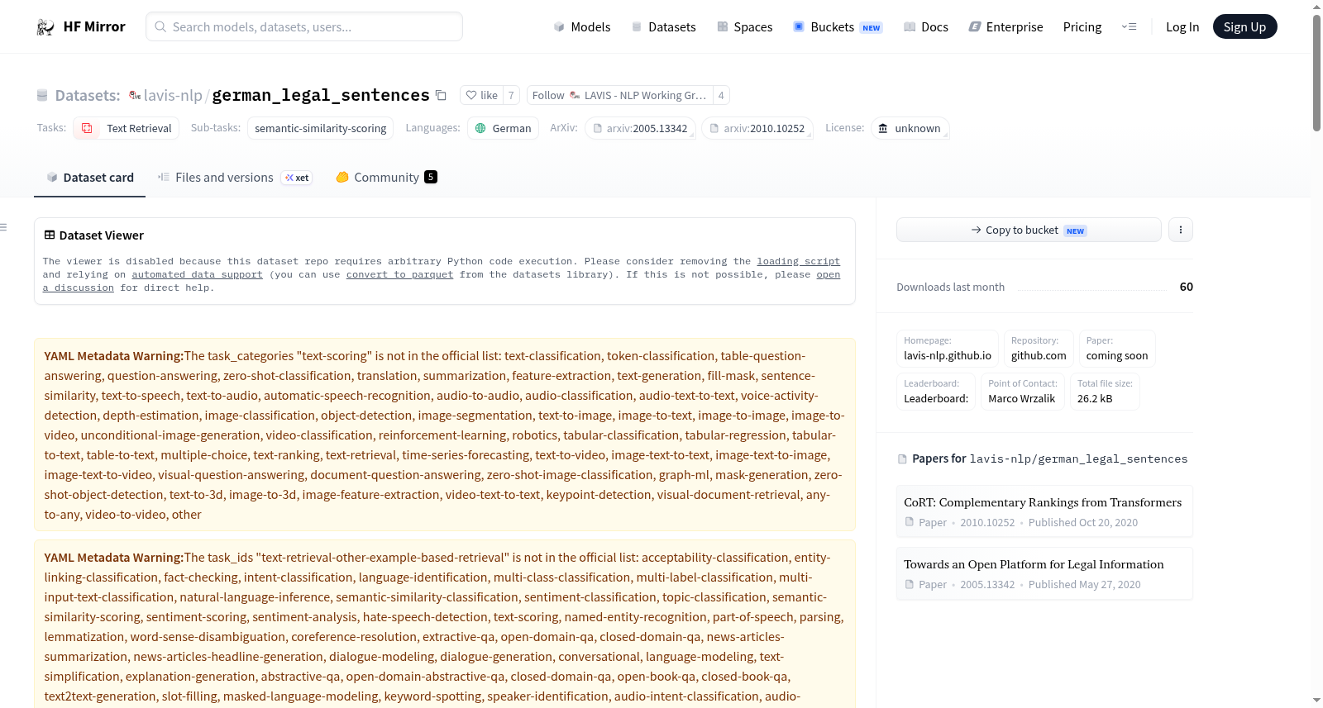1323x708 pixels.
Task: Open the github.com repository link
Action: pos(1039,348)
